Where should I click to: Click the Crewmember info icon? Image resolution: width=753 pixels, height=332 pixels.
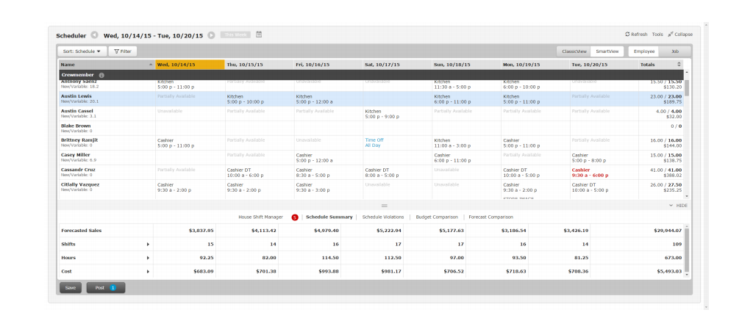101,75
